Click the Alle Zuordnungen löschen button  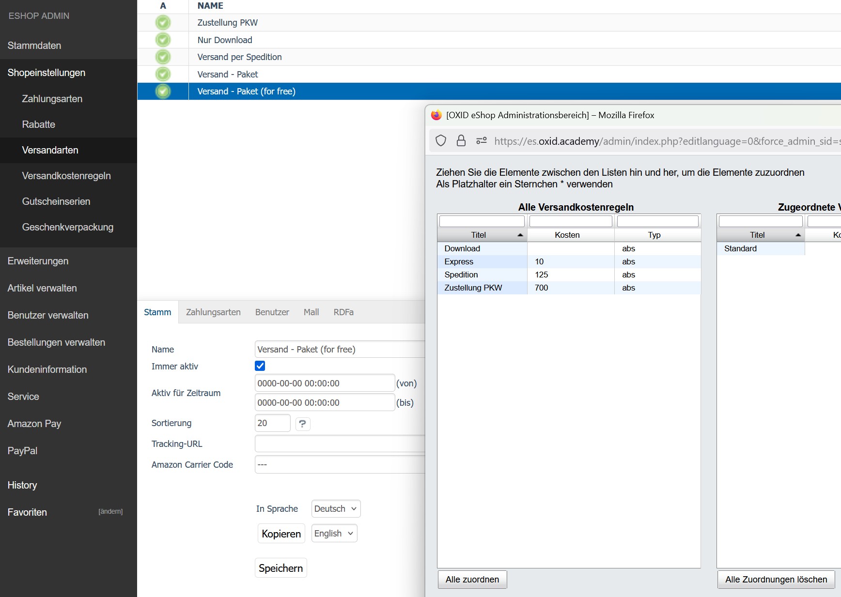coord(776,580)
